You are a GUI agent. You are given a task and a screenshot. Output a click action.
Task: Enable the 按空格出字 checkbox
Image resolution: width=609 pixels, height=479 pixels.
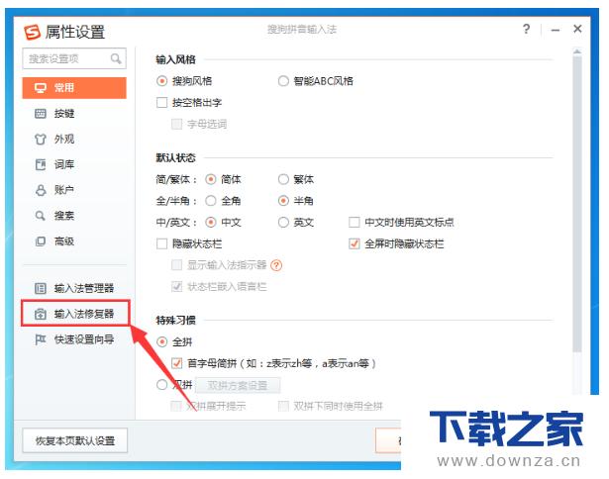tap(162, 102)
